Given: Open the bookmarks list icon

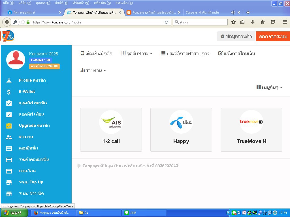Looking at the screenshot, I should click(242, 22).
